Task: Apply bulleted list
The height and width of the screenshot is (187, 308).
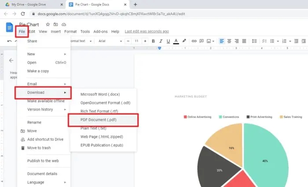Action: point(272,41)
